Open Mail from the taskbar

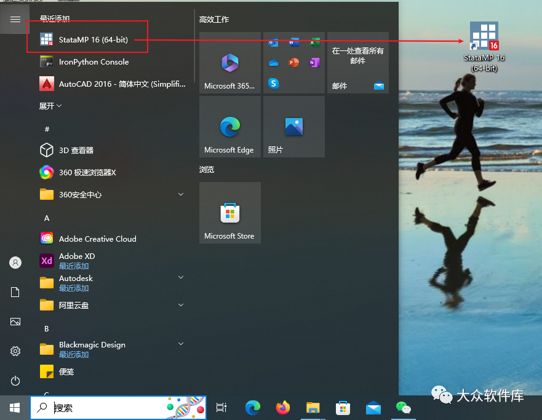coord(373,408)
